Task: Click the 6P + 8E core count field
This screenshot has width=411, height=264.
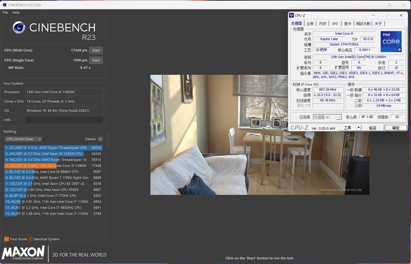Action: coord(367,117)
